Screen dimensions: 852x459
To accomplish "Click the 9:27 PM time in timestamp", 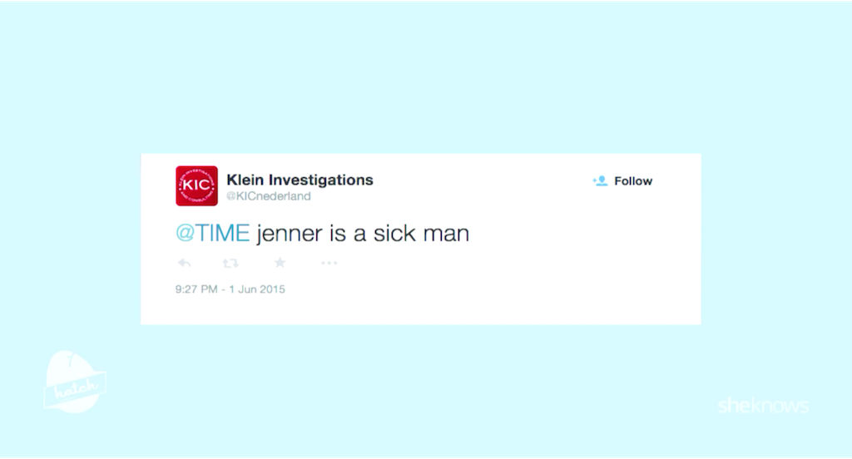I will point(198,289).
